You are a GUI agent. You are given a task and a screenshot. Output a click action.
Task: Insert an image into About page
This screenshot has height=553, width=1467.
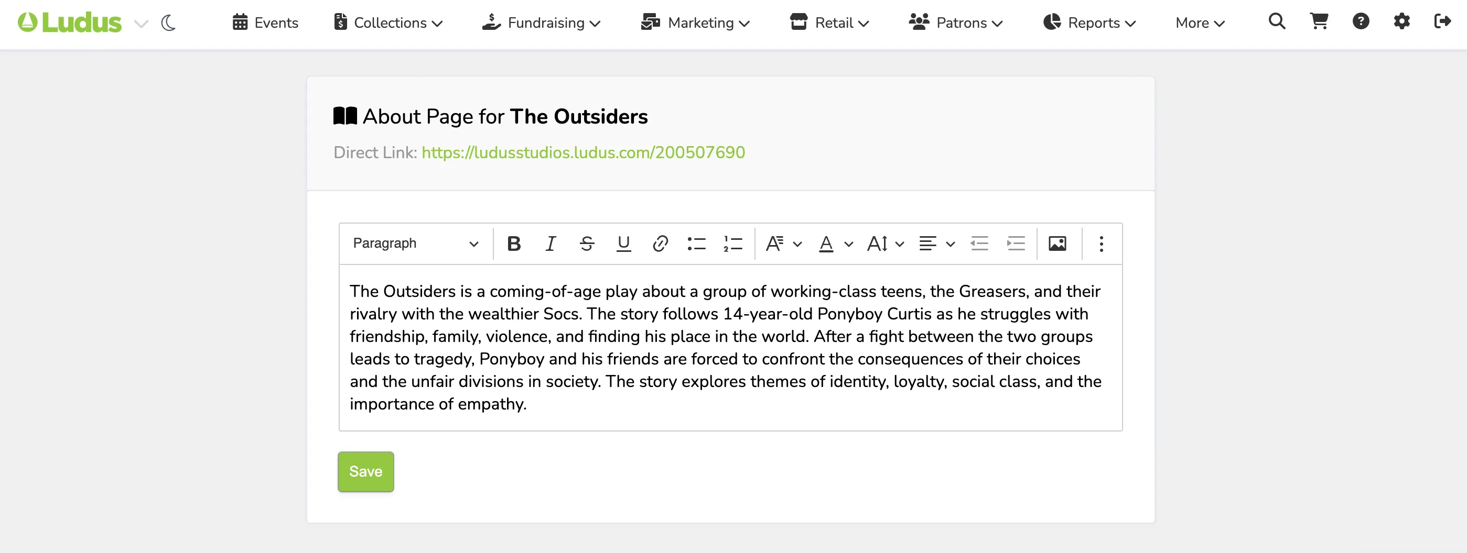(1058, 244)
